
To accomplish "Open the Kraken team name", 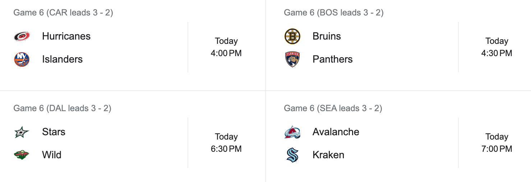I will 328,155.
